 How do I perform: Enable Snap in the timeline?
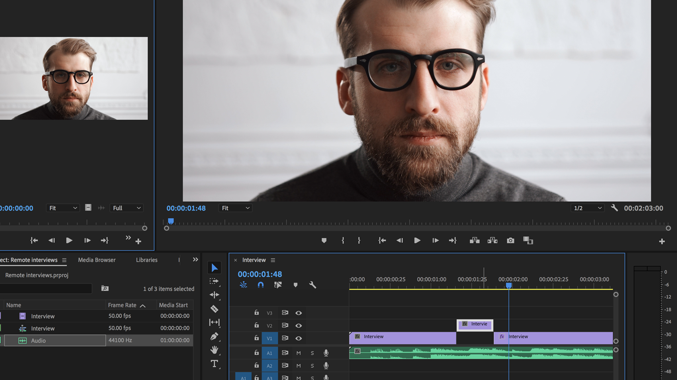261,285
